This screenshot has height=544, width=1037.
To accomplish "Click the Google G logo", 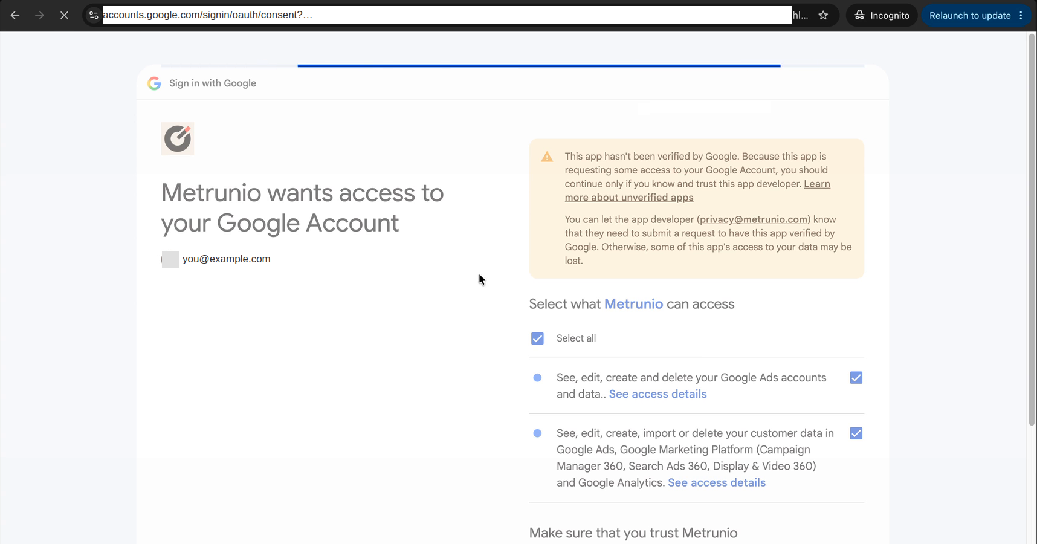I will (x=154, y=83).
